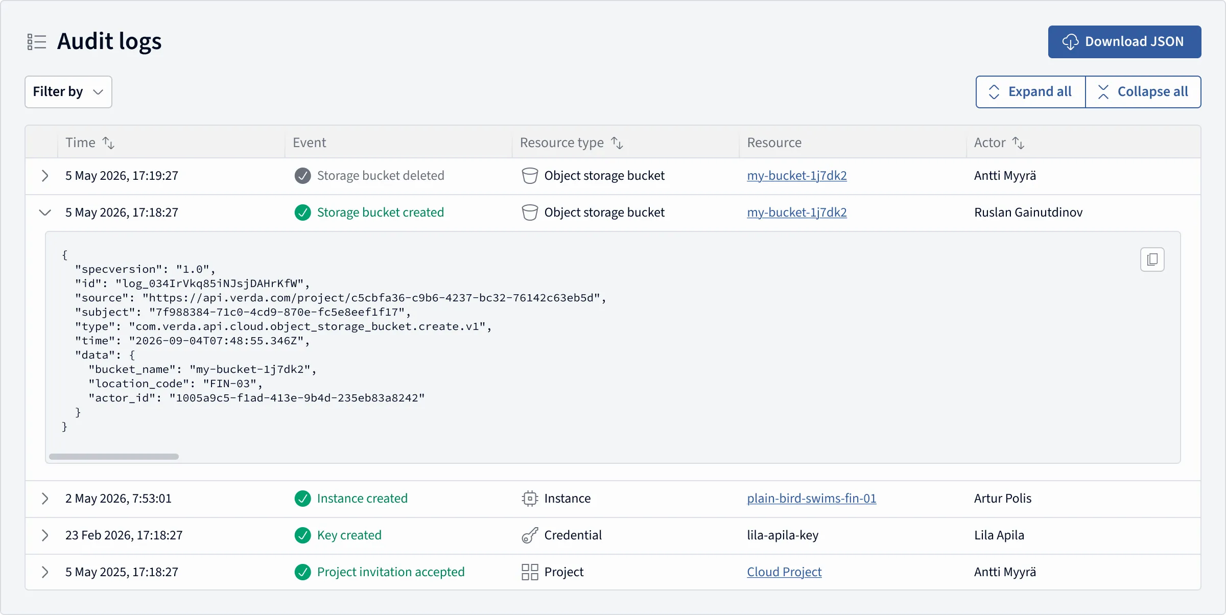Open the Filter by dropdown

point(68,92)
